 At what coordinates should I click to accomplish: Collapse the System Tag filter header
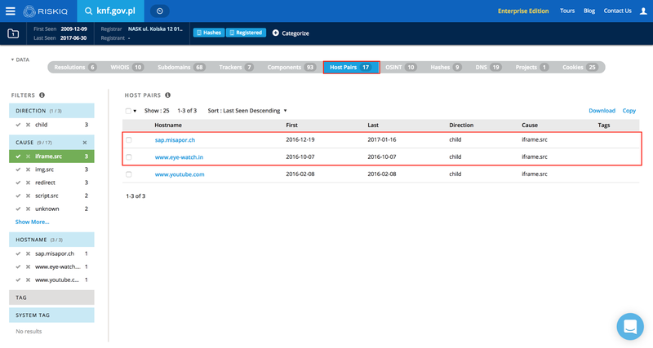pos(51,315)
